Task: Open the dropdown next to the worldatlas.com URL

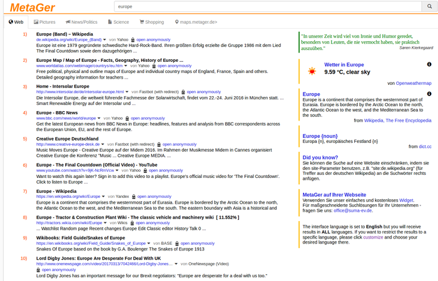Action: tap(126, 66)
